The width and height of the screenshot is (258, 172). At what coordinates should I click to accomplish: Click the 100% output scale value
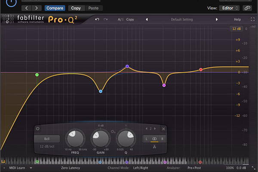click(x=230, y=168)
